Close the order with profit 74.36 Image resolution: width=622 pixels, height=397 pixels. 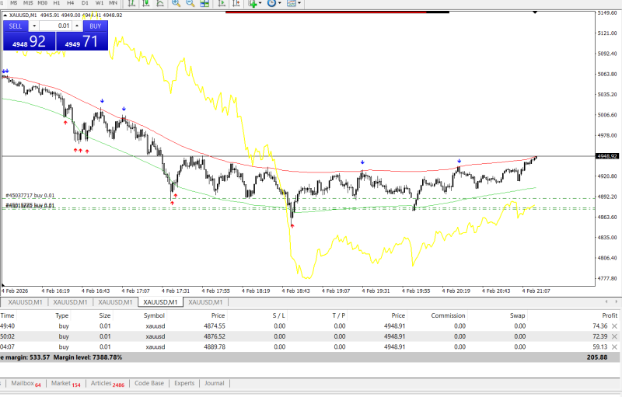click(614, 326)
